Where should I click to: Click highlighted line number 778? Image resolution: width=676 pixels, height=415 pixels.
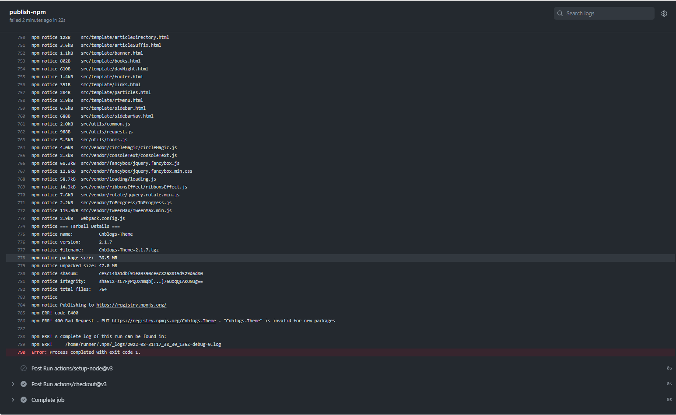(21, 258)
